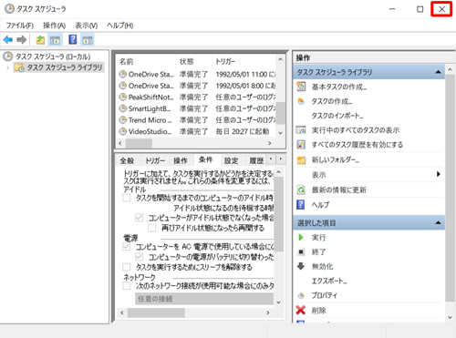
Task: Toggle stop when computer no longer idle checkbox
Action: pyautogui.click(x=140, y=218)
